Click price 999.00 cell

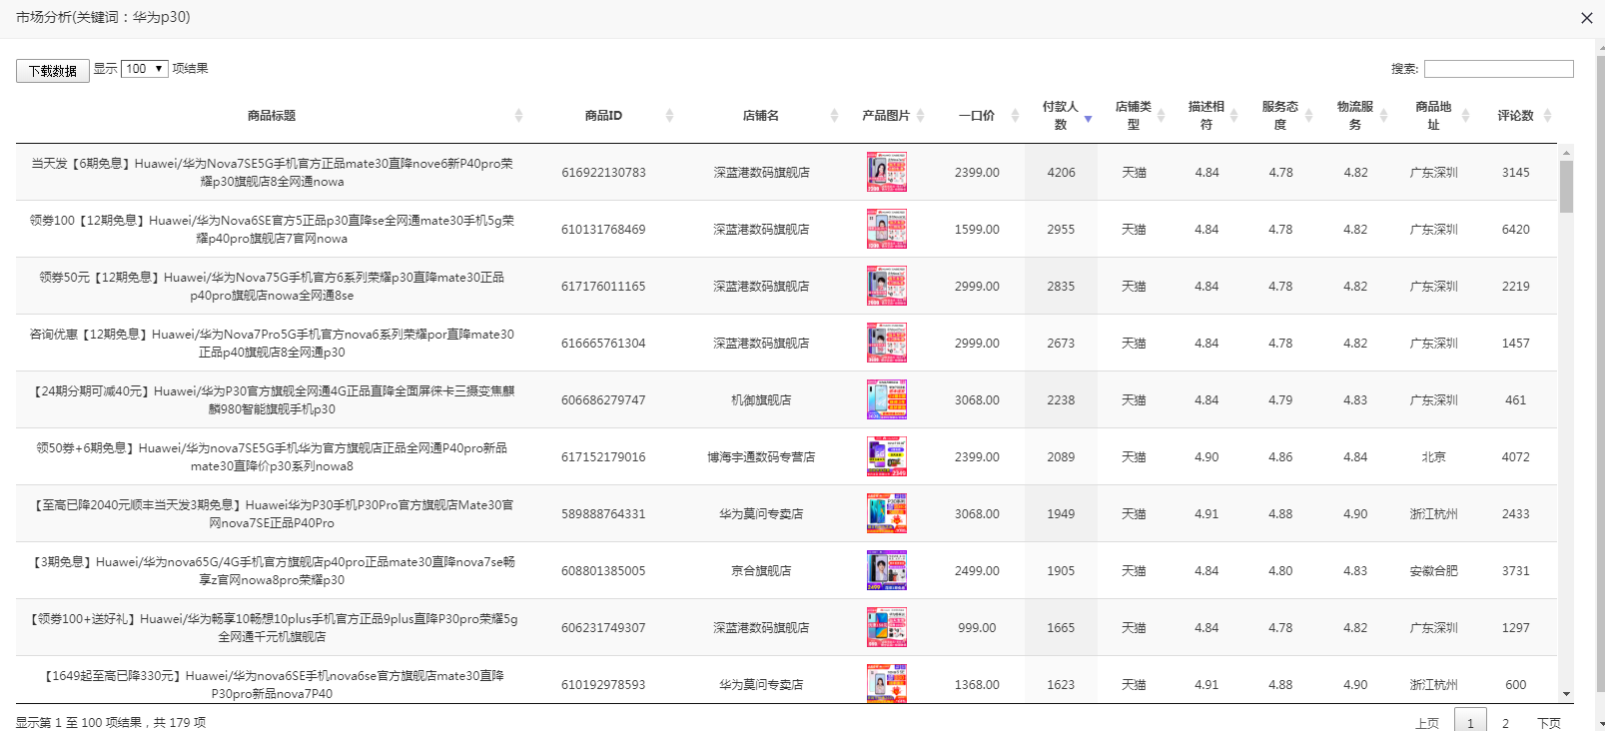tap(977, 628)
